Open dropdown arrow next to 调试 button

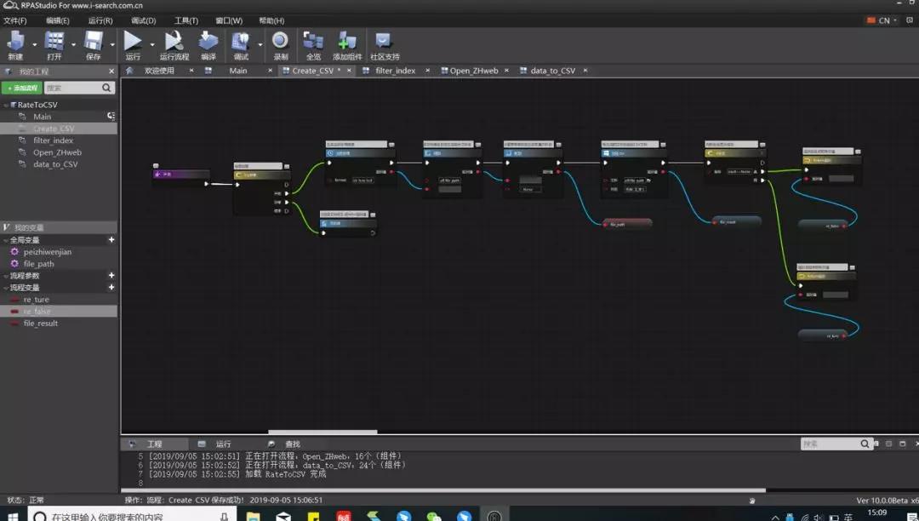pos(259,44)
